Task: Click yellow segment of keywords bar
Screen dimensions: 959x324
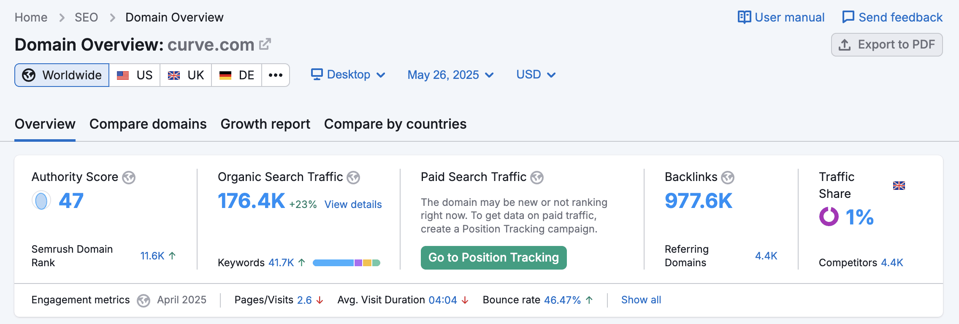Action: pos(367,263)
